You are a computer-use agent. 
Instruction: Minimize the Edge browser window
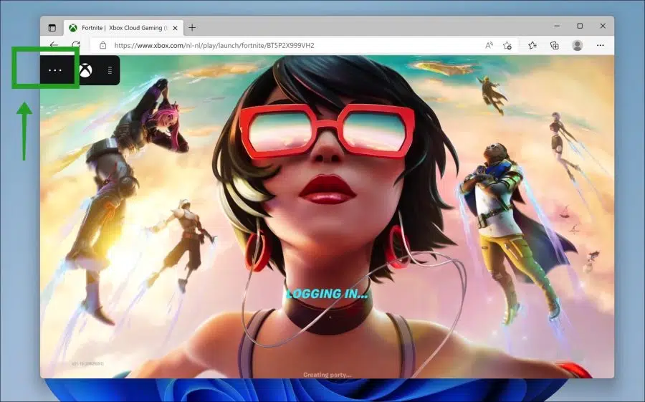[x=557, y=26]
